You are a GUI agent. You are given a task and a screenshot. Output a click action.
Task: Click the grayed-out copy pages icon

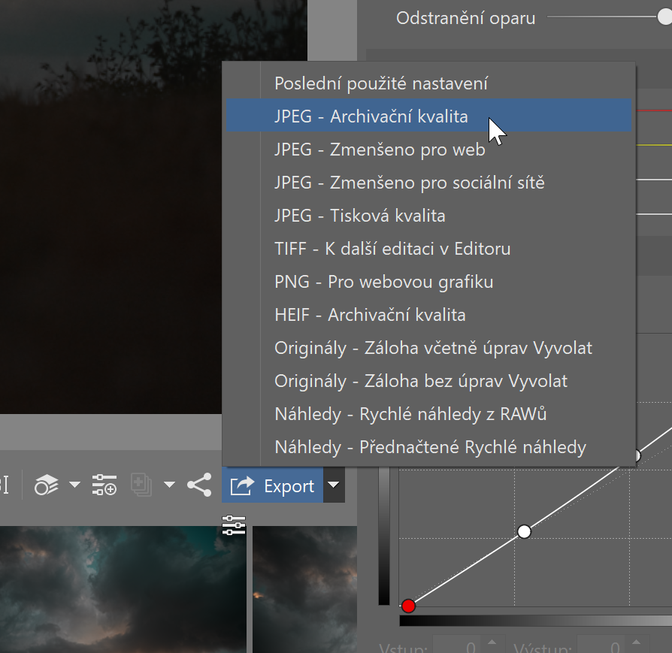click(x=141, y=485)
